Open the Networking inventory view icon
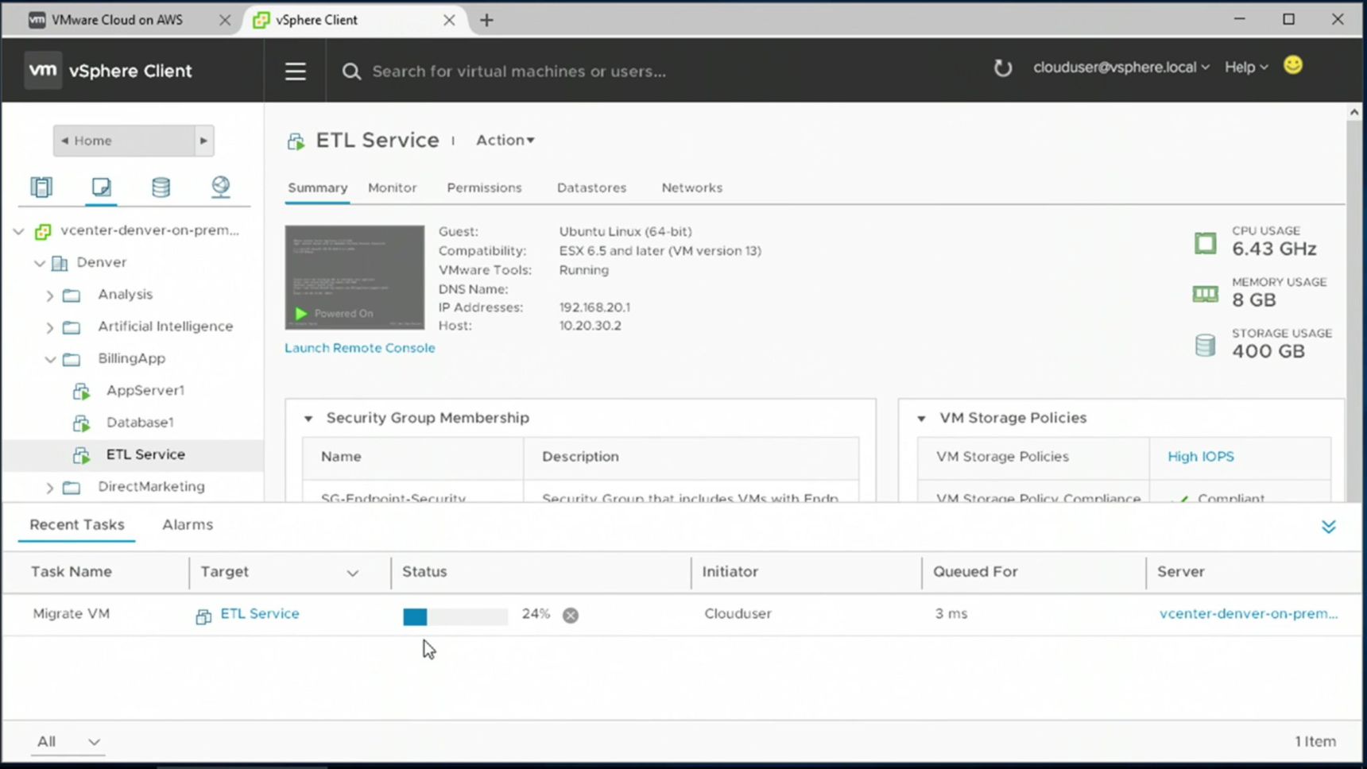Screen dimensions: 1367x769 (x=220, y=187)
